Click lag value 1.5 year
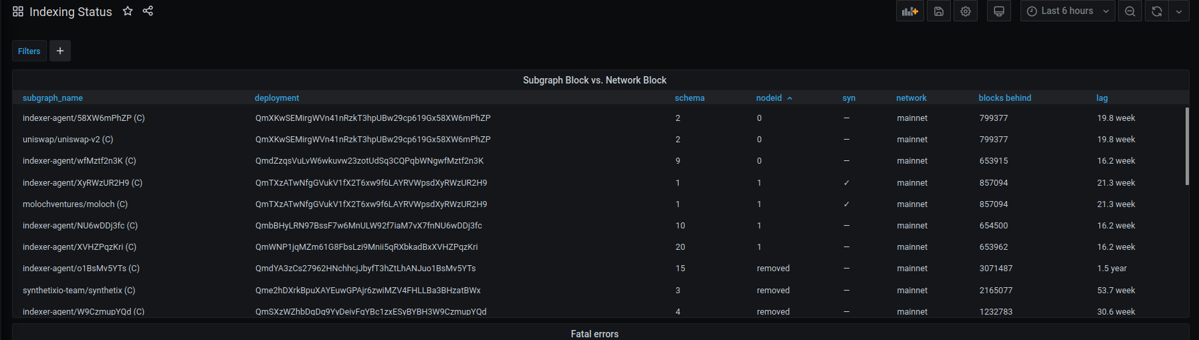1199x340 pixels. (x=1112, y=269)
